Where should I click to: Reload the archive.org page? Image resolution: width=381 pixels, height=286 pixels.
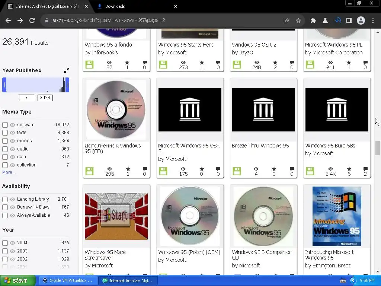tap(32, 20)
